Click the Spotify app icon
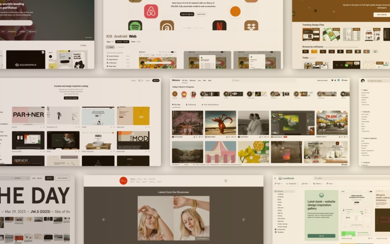 click(135, 26)
